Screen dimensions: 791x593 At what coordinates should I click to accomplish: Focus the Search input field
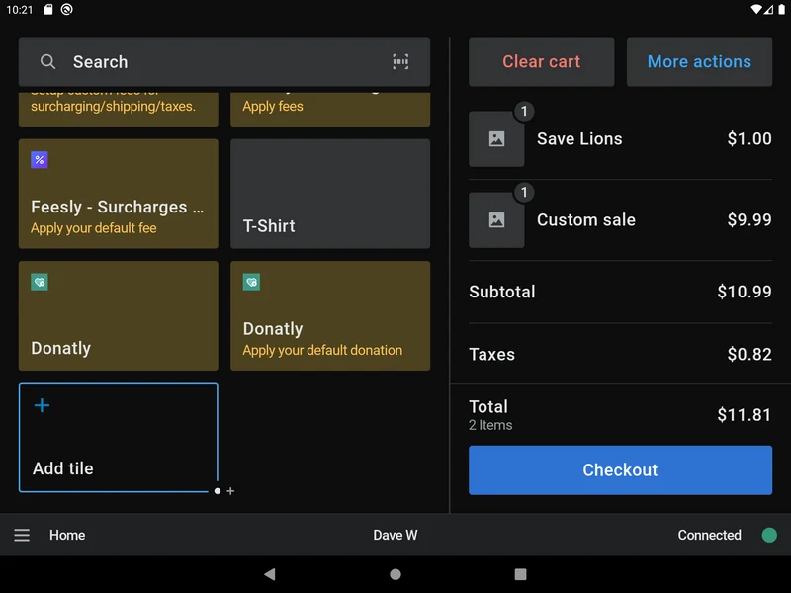[224, 62]
